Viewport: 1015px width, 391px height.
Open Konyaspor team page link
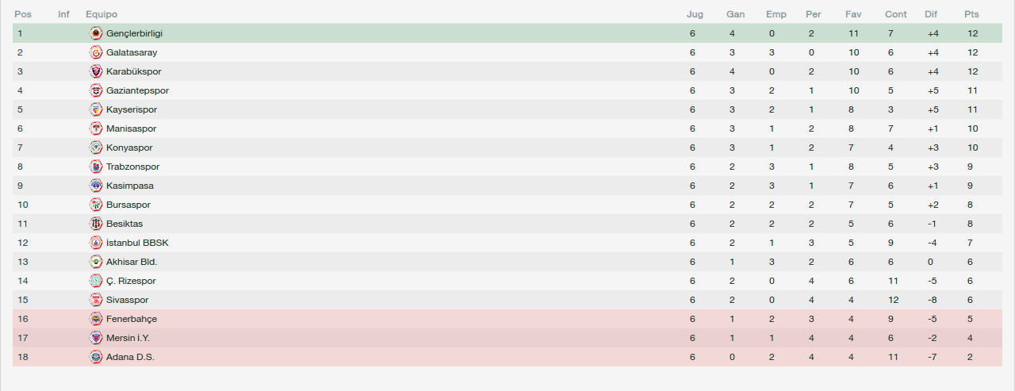[129, 148]
